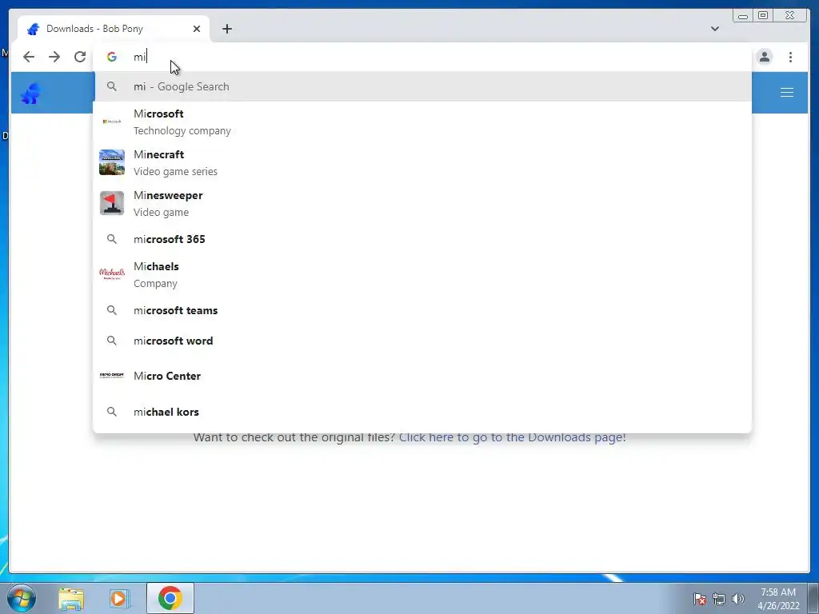The image size is (819, 614).
Task: Click the Microsoft logo thumbnail
Action: click(112, 122)
